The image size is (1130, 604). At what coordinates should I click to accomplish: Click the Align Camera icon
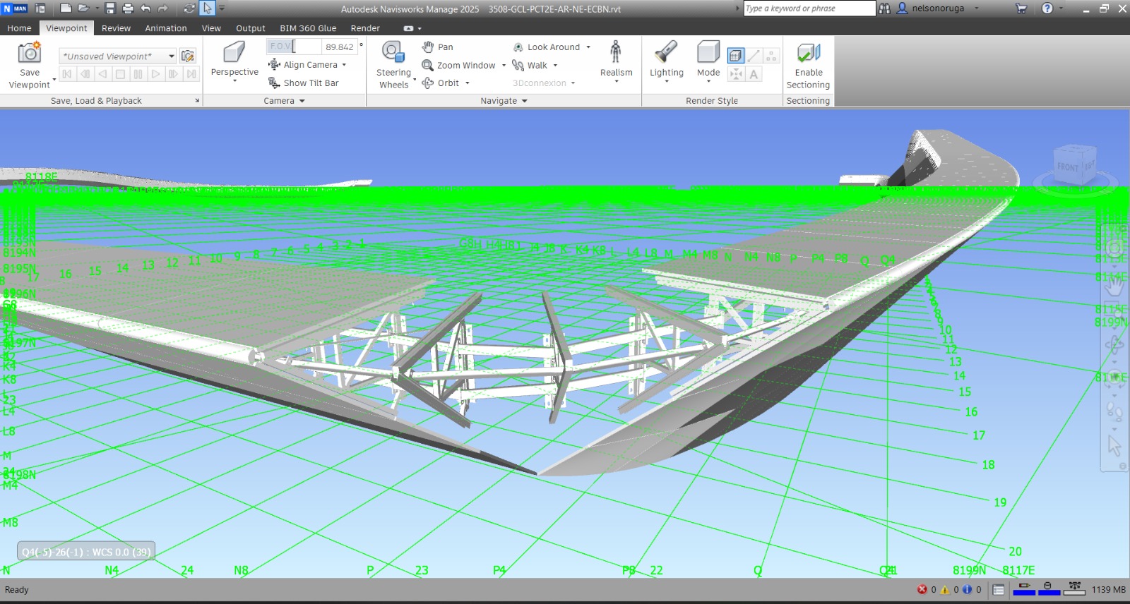(275, 65)
